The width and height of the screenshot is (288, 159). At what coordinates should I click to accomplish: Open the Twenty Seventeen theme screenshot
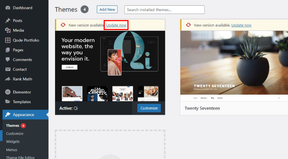234,66
